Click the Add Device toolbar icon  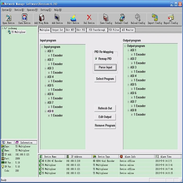[x=57, y=18]
